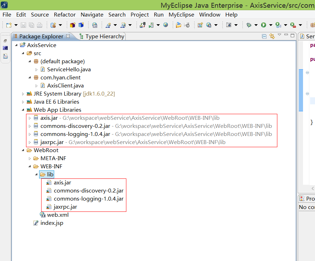Click the outline fast view icon in trim
The image size is (315, 261).
(5, 56)
